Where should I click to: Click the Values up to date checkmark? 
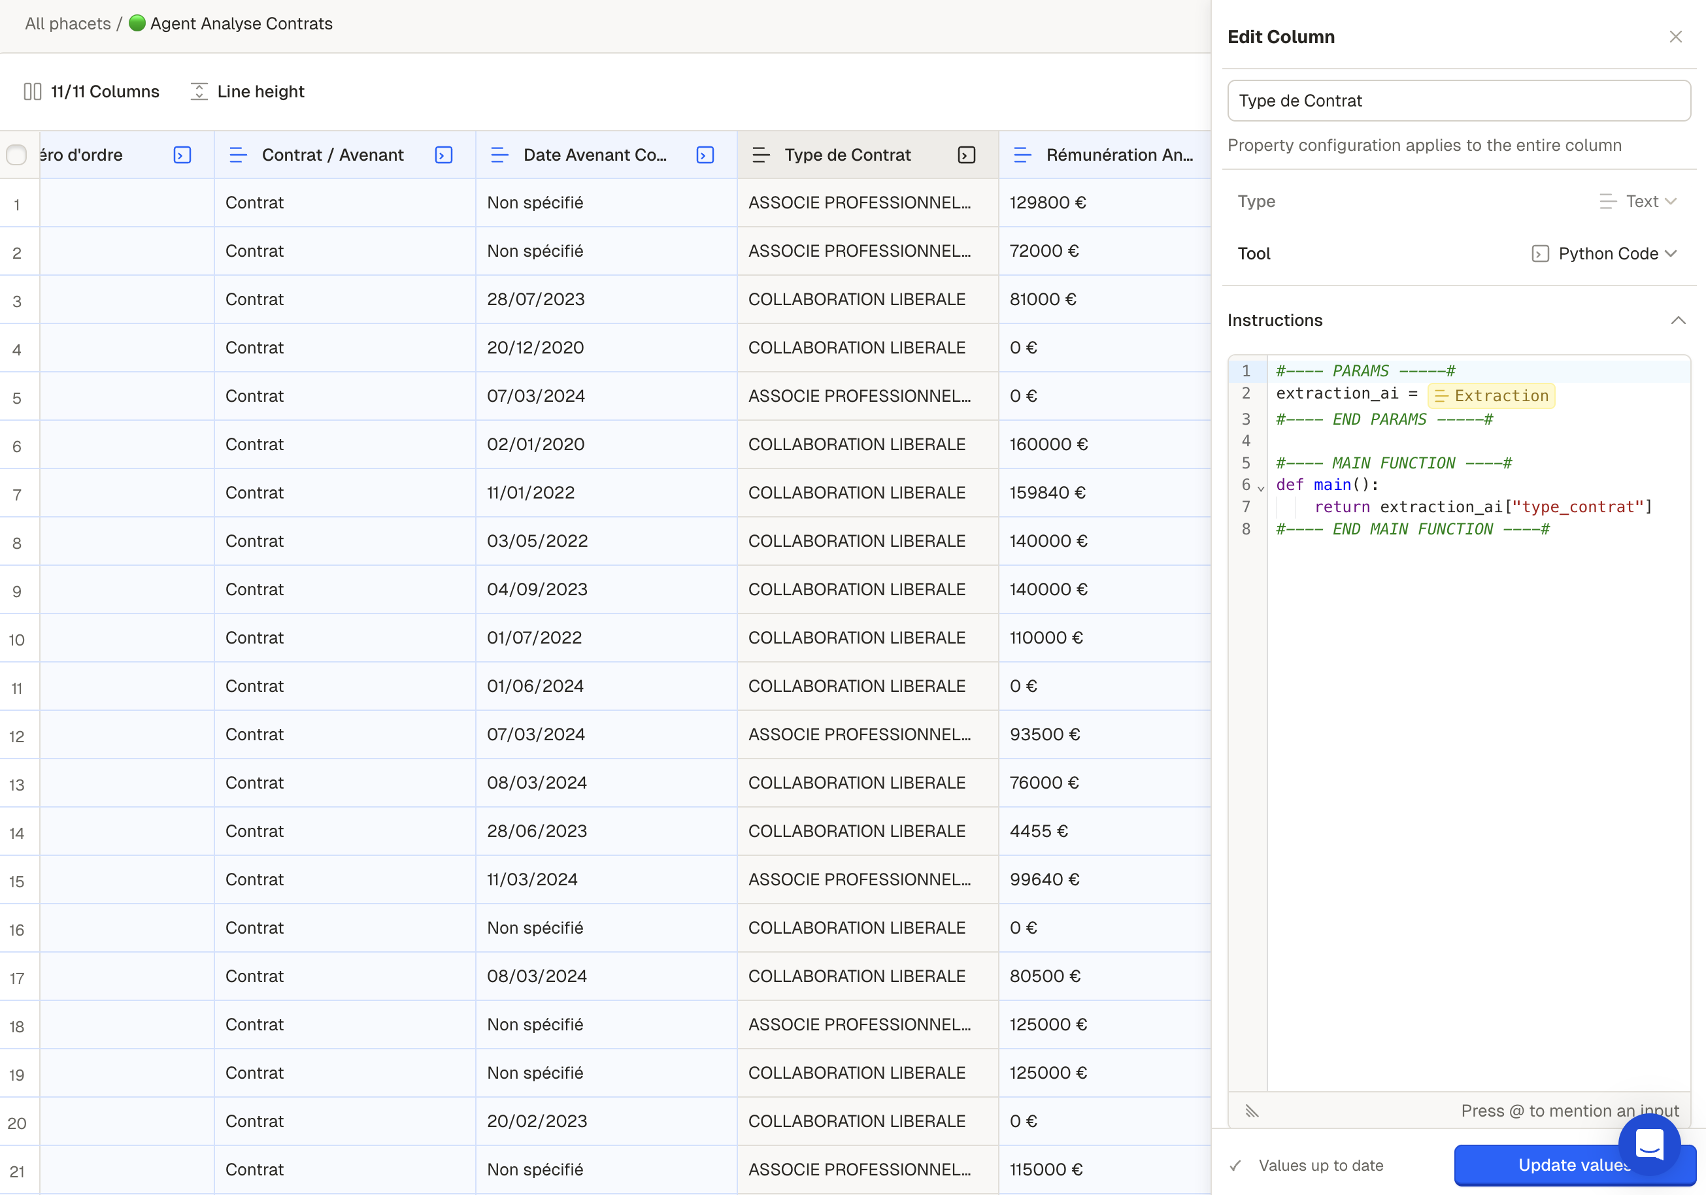pos(1235,1166)
